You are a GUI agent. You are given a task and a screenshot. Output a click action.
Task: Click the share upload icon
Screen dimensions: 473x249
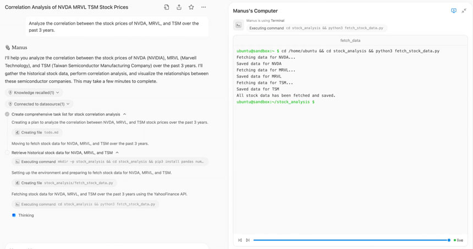click(179, 7)
